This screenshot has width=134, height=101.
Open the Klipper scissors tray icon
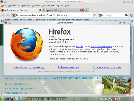[102, 99]
